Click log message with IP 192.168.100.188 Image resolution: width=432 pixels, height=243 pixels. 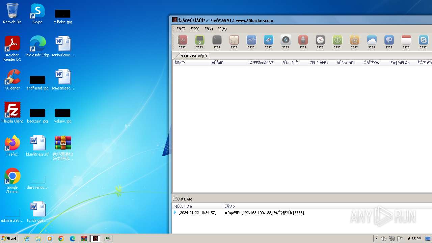(x=264, y=213)
